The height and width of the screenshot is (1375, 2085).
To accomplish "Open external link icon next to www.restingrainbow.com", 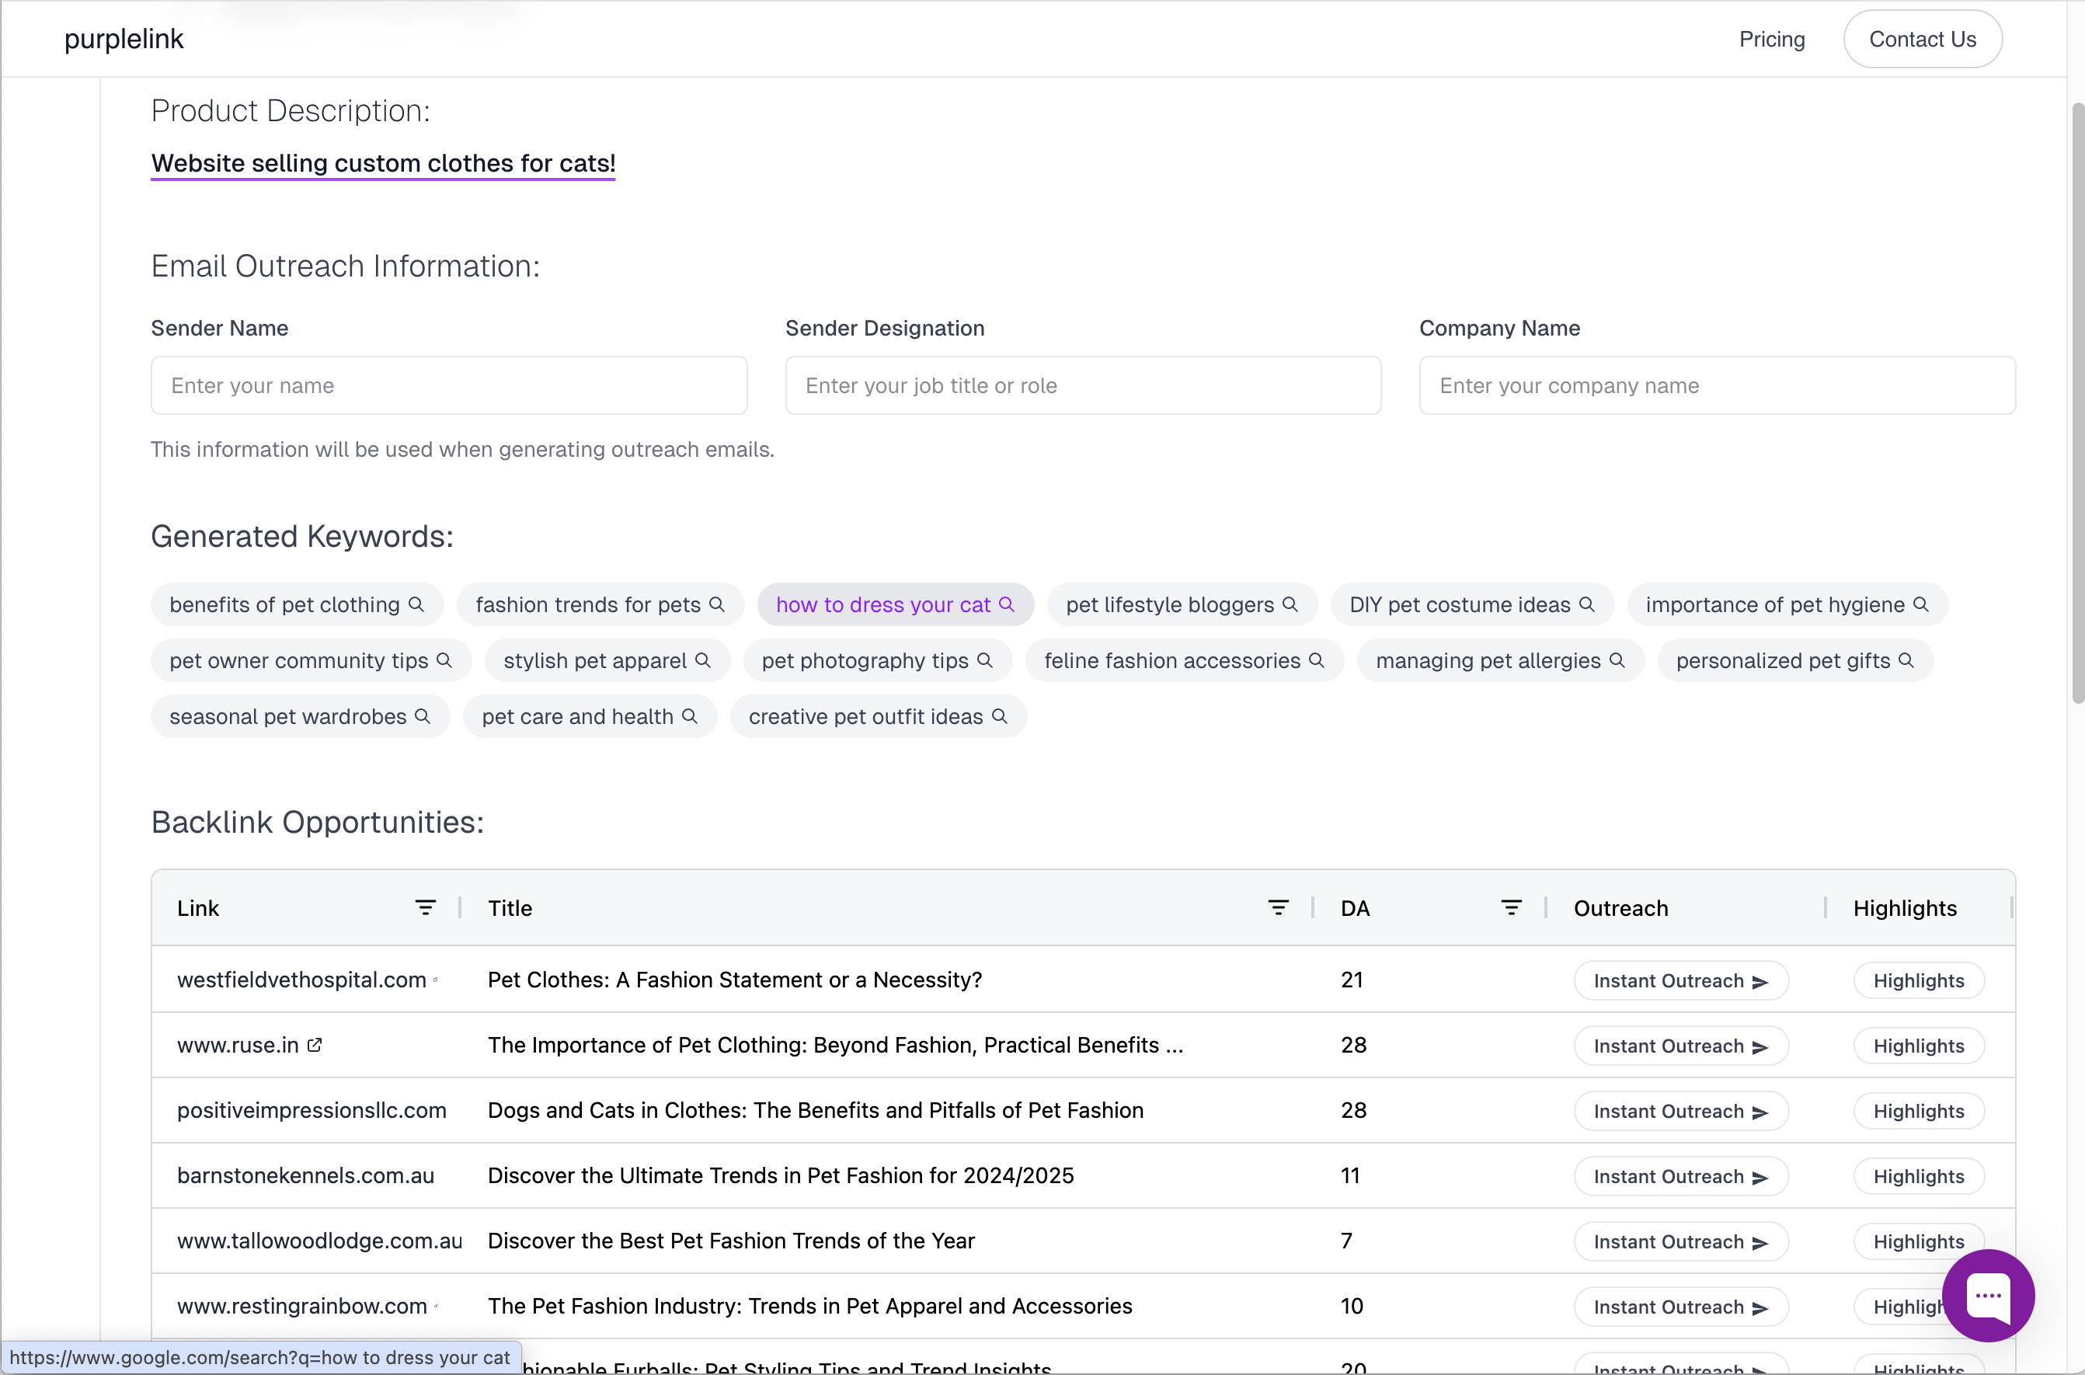I will coord(436,1306).
